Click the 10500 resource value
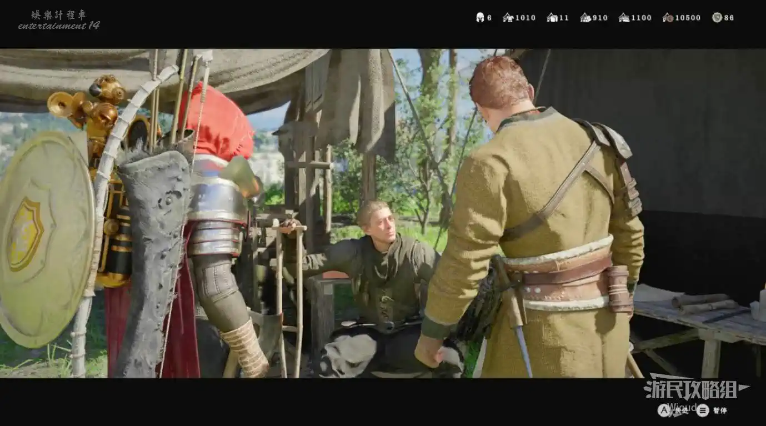This screenshot has width=766, height=426. coord(688,18)
